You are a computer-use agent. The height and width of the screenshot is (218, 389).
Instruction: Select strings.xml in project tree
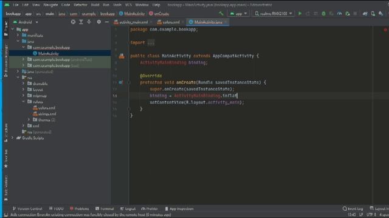click(44, 114)
